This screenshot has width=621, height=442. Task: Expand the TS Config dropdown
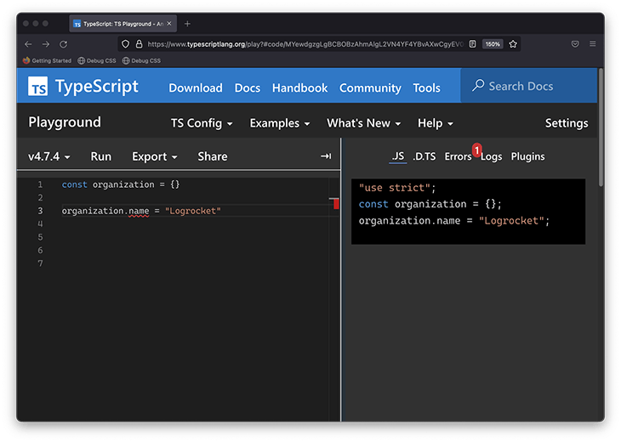tap(202, 123)
